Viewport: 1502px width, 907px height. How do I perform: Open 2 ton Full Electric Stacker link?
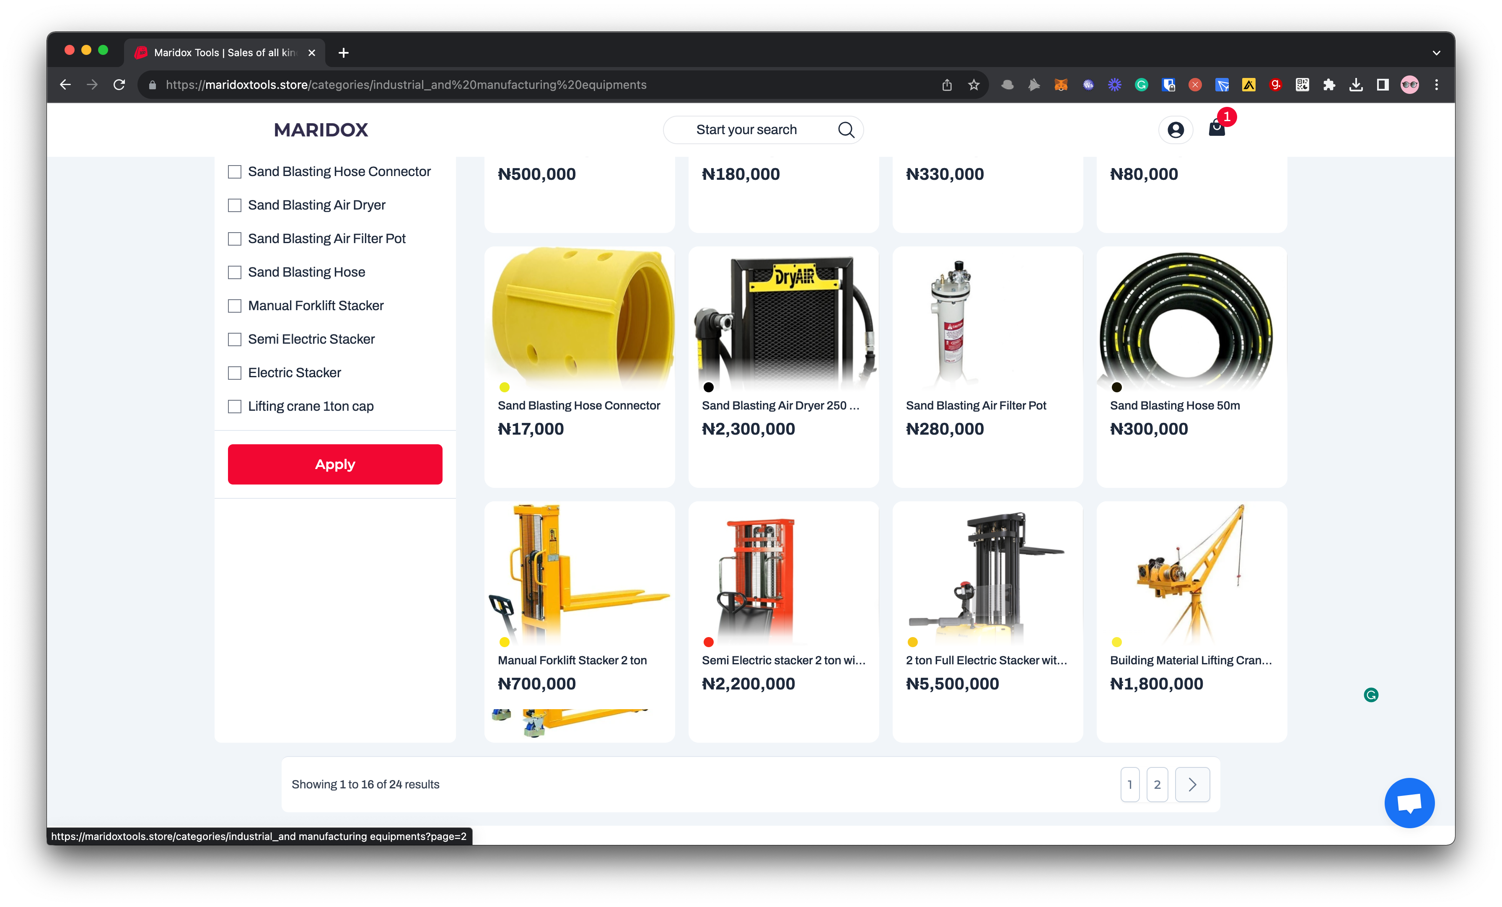click(x=986, y=660)
